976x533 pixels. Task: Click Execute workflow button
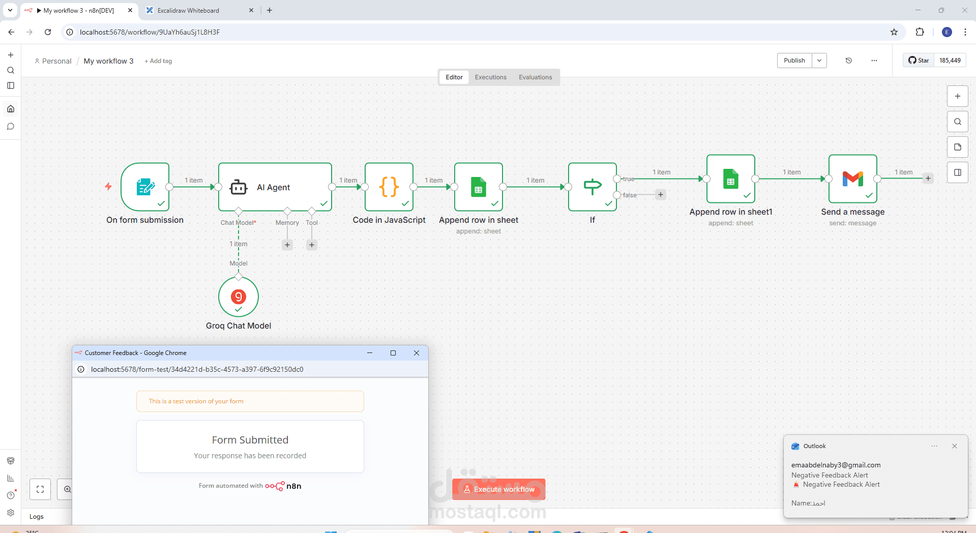[499, 489]
